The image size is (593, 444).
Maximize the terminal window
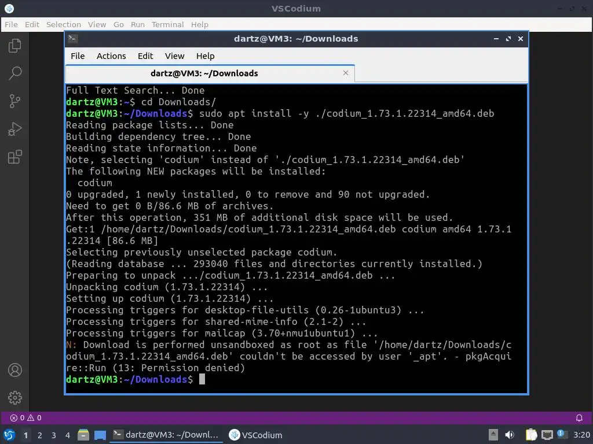pyautogui.click(x=508, y=39)
